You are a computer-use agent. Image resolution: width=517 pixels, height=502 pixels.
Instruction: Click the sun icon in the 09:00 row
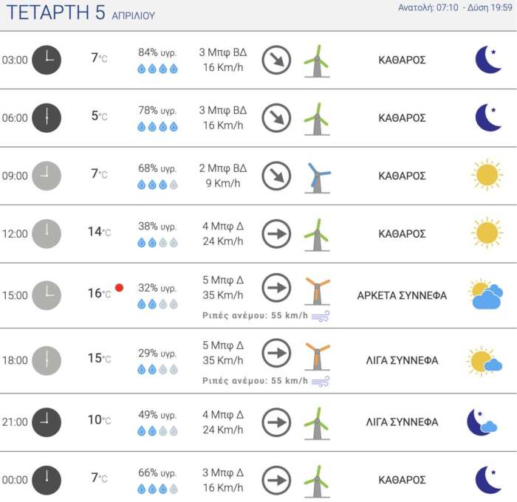pos(487,176)
